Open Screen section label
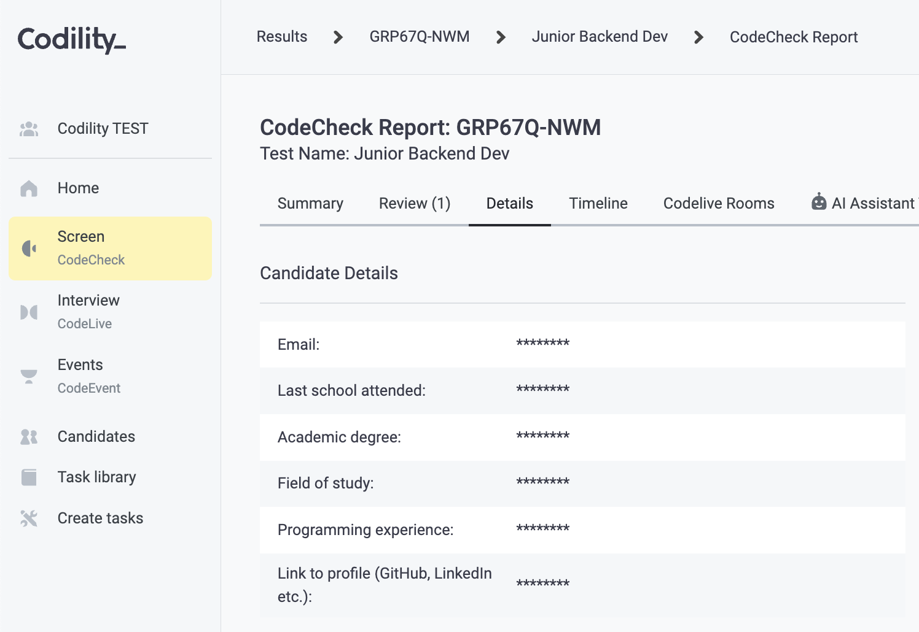 [81, 237]
